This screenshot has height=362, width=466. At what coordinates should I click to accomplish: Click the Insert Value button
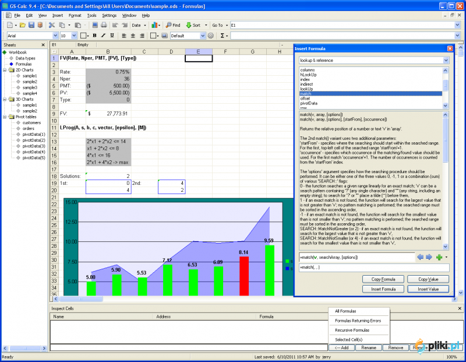pos(428,289)
